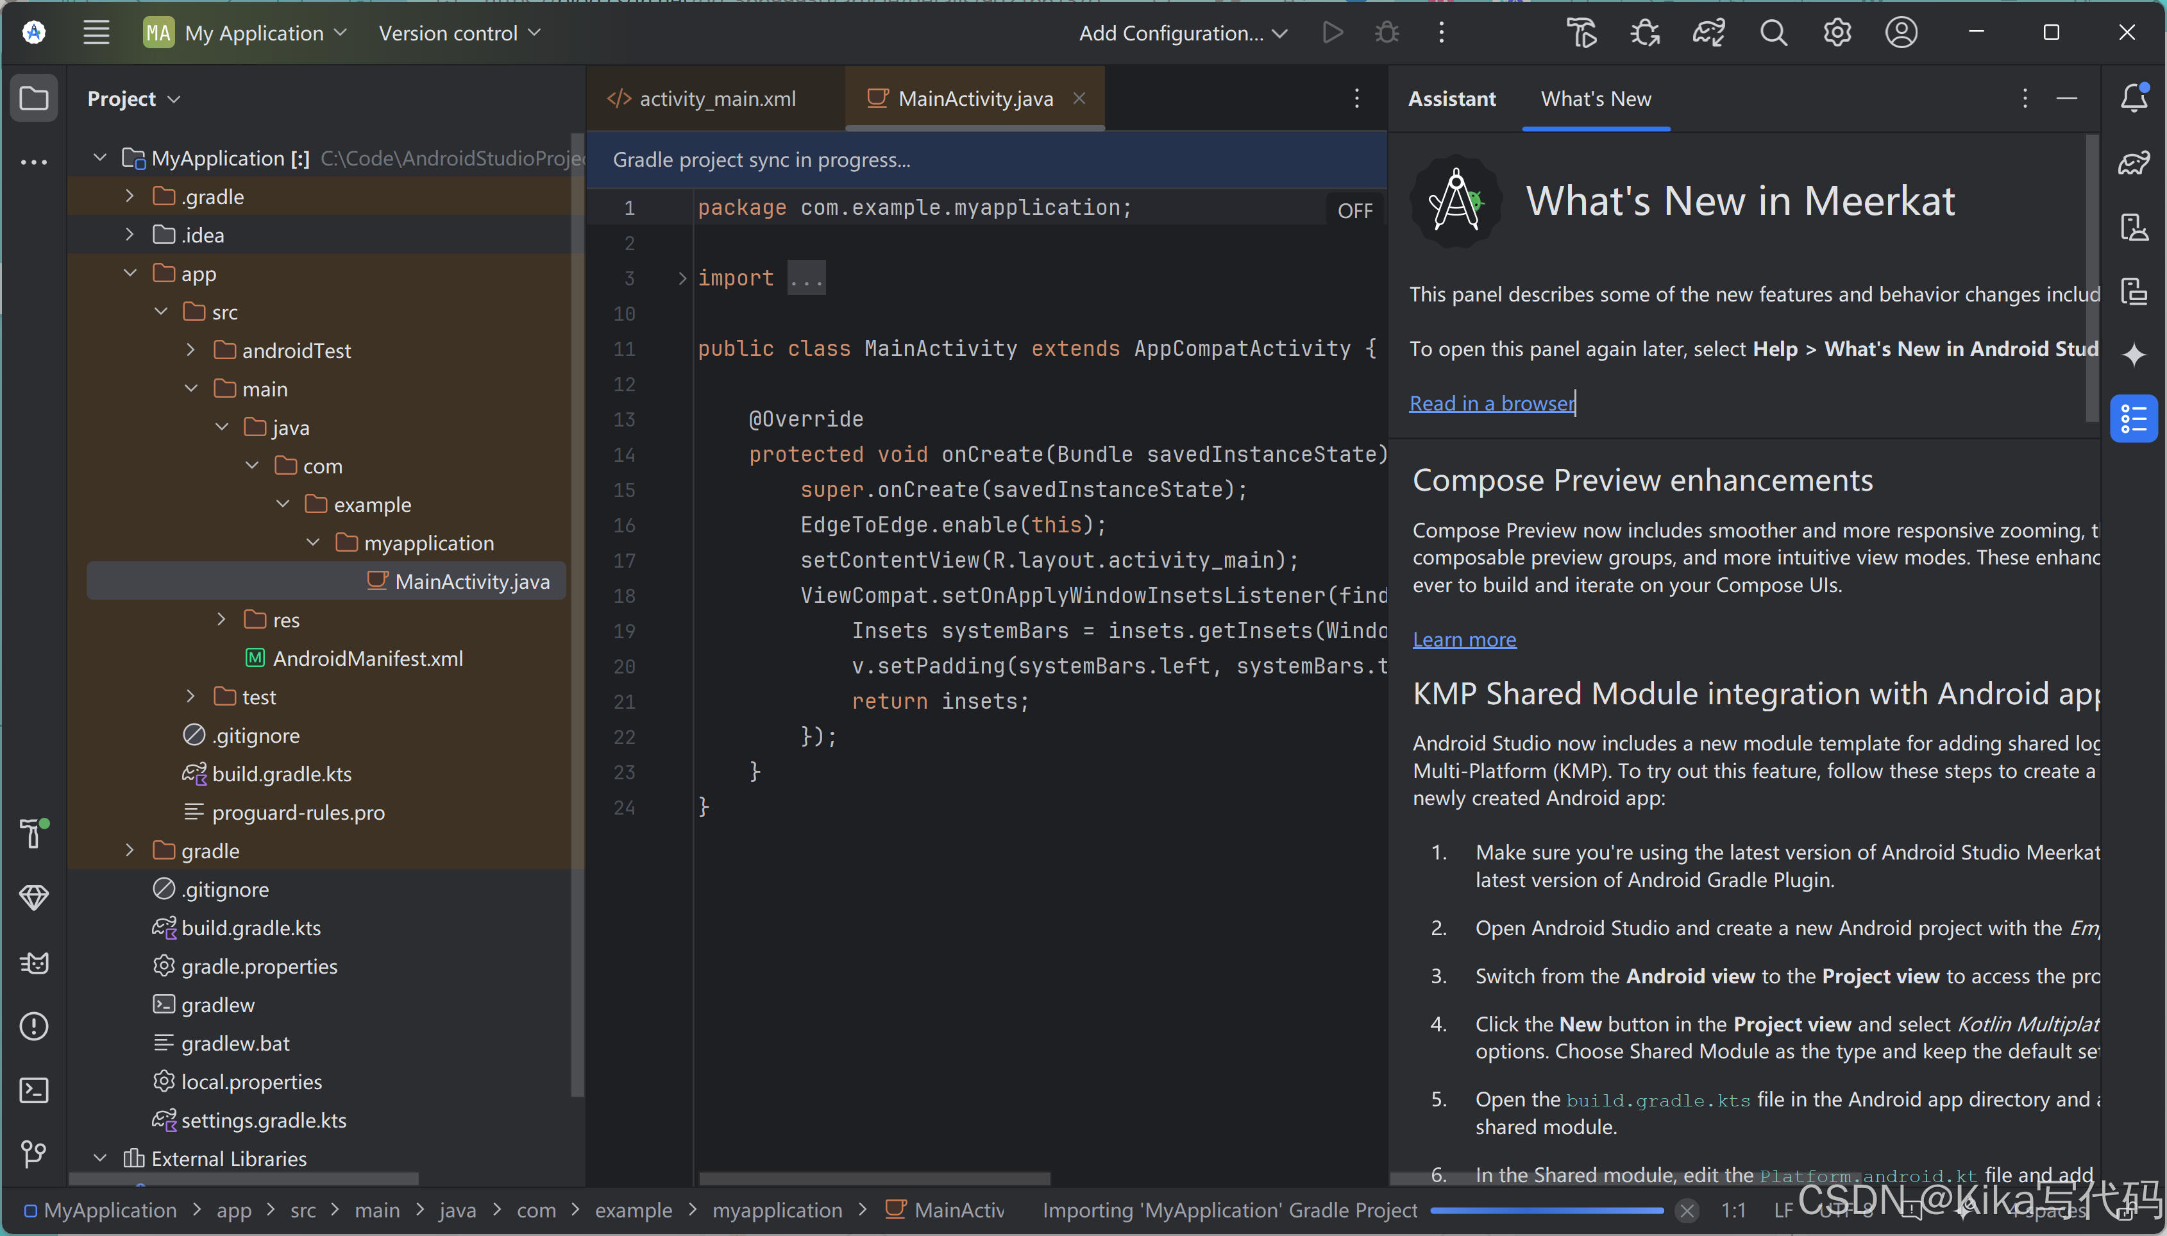Open the Terminal tool window

tap(33, 1090)
